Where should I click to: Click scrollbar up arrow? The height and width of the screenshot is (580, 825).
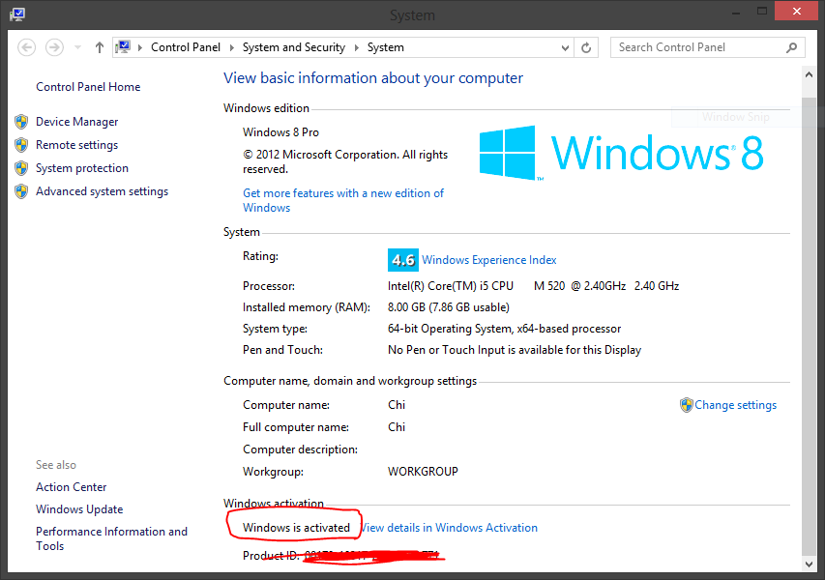pyautogui.click(x=809, y=75)
